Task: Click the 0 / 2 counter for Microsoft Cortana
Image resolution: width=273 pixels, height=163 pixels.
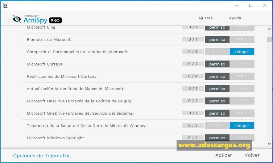Action: (x=193, y=64)
